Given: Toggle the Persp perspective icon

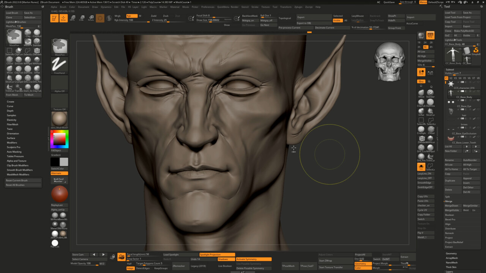Looking at the screenshot, I should (x=430, y=35).
